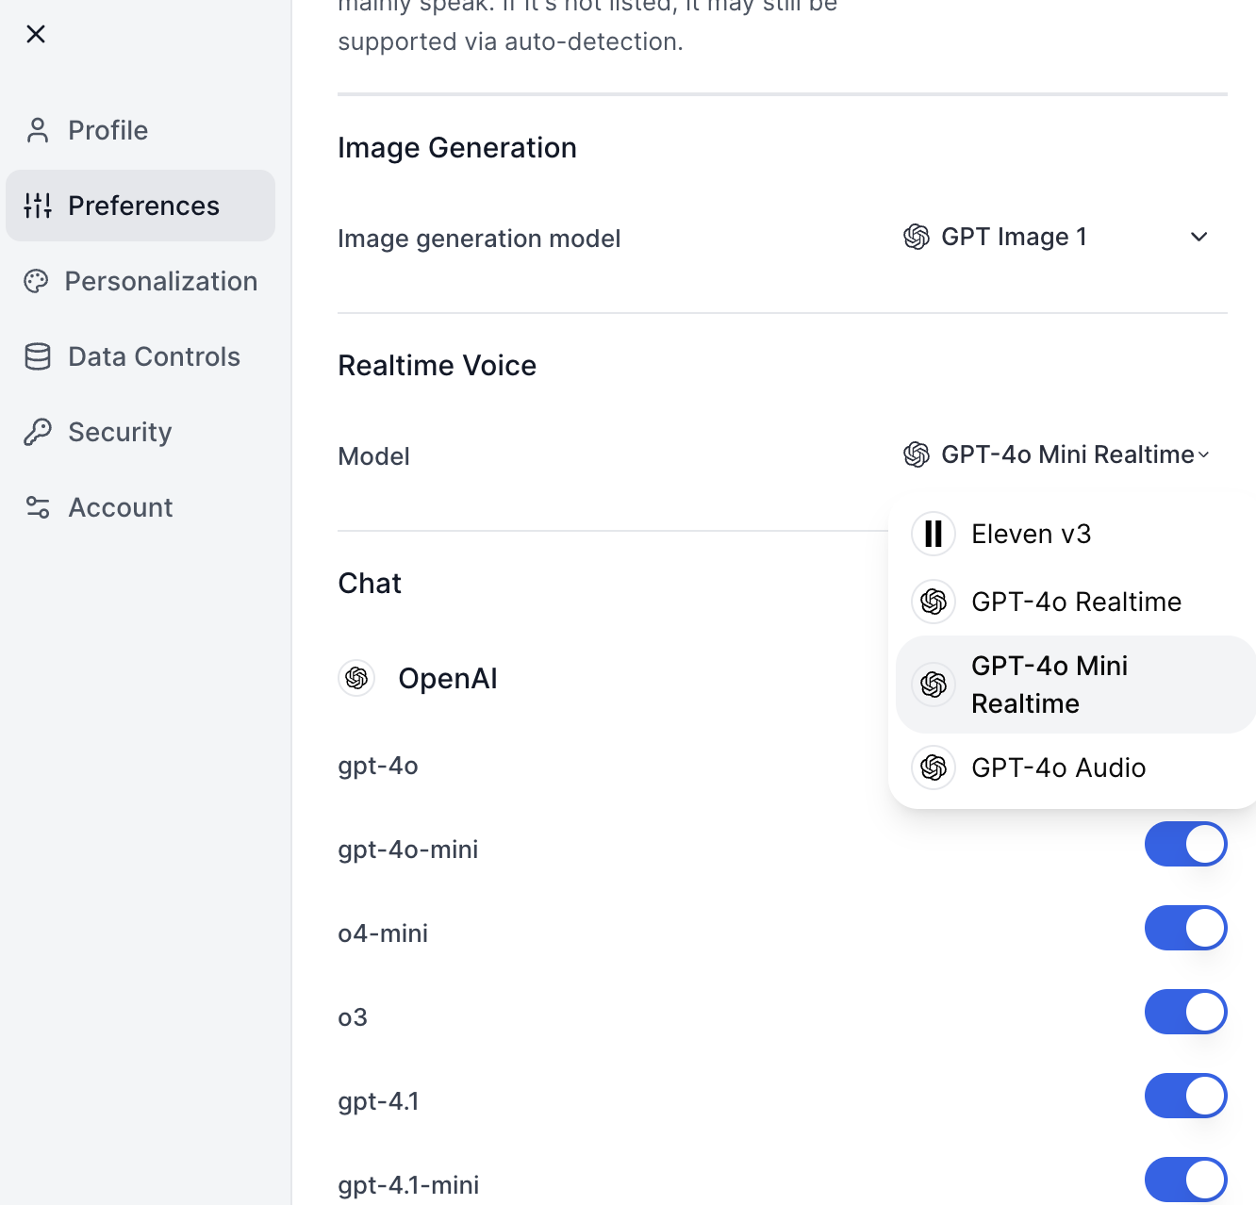Disable the gpt-4o-mini toggle
Viewport: 1256px width, 1205px height.
[1185, 844]
